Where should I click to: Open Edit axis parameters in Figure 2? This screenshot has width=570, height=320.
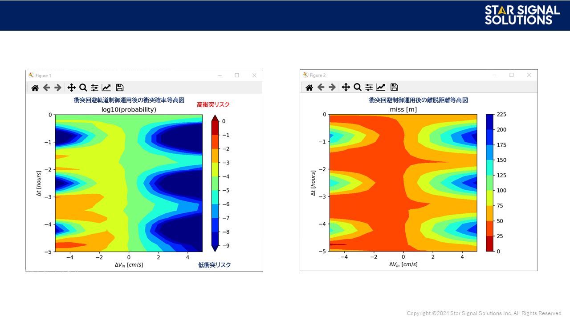[381, 87]
